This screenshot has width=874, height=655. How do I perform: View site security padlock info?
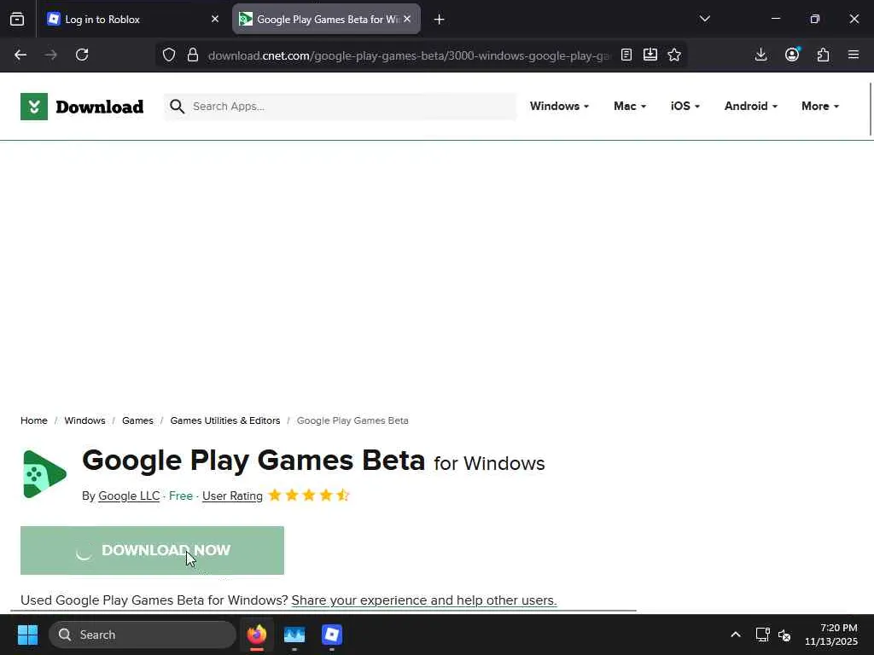pyautogui.click(x=193, y=55)
